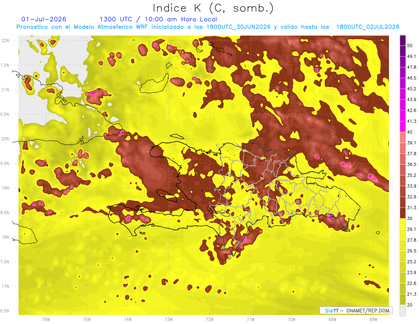The image size is (419, 324).
Task: Click the colorbar value "30"
Action: [410, 218]
